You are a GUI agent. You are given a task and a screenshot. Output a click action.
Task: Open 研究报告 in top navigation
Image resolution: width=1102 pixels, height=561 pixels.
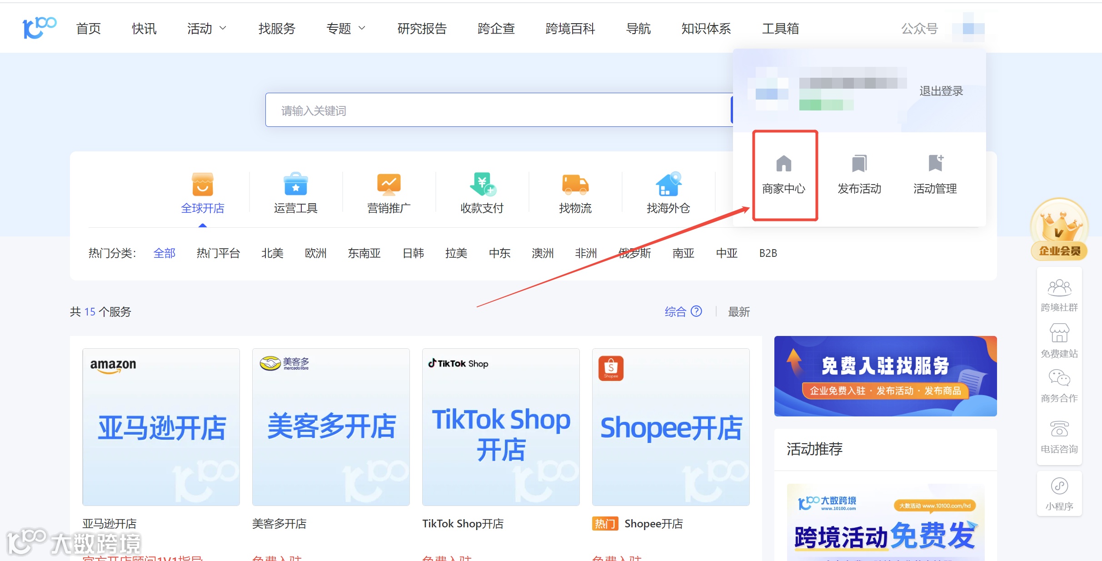tap(422, 29)
